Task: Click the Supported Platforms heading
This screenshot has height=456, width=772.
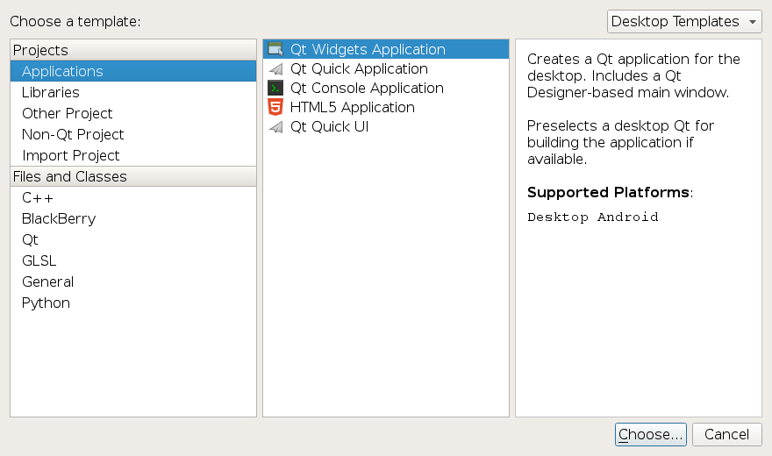Action: pos(610,192)
